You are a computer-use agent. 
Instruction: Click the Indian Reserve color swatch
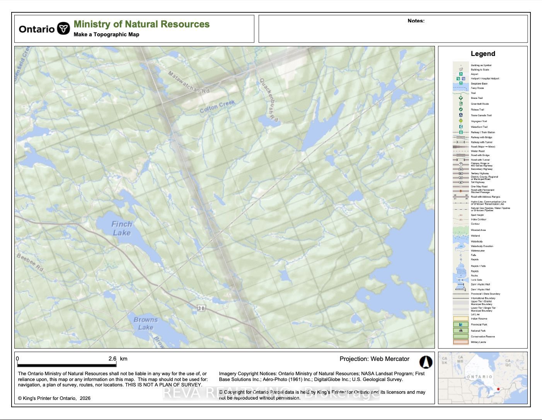[461, 319]
